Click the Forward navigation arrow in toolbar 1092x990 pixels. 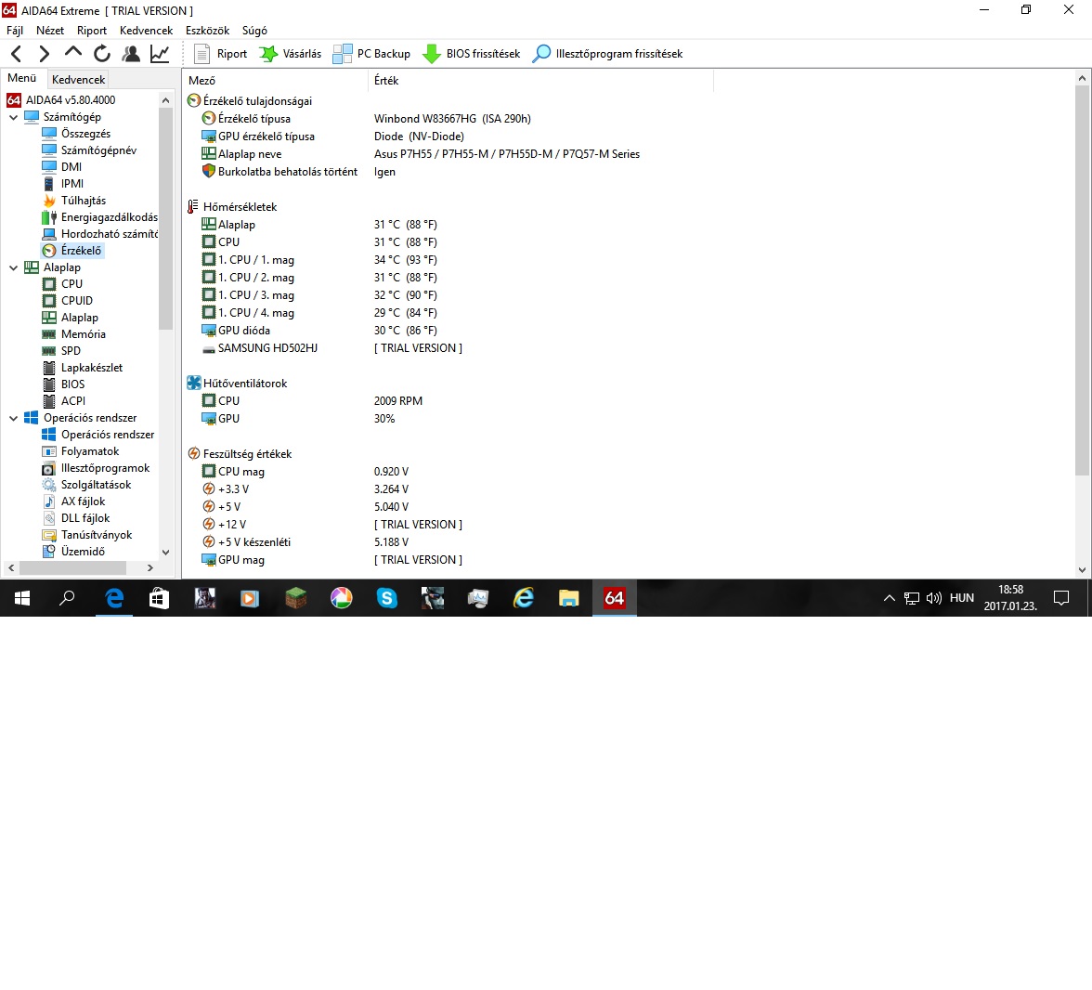click(44, 54)
